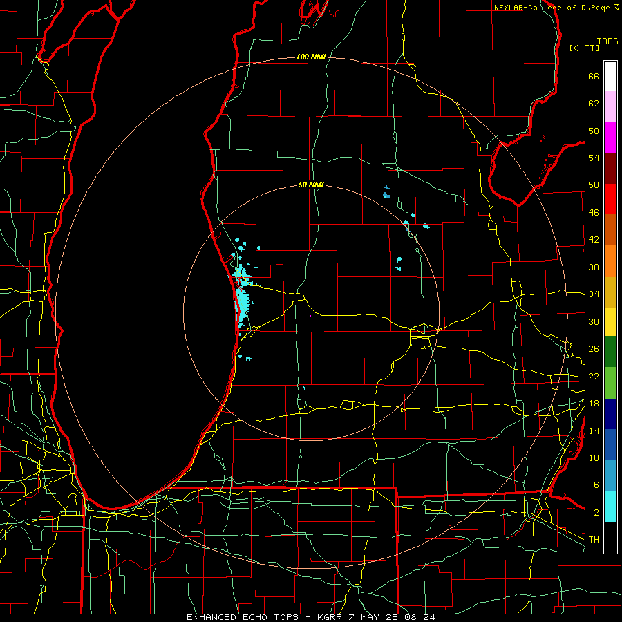This screenshot has width=622, height=622.
Task: Click the 66 legend scale value
Action: [x=594, y=76]
